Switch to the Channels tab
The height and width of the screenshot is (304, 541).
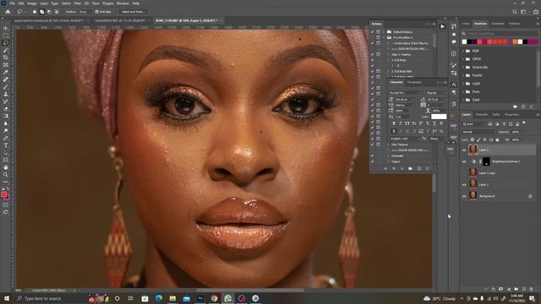pyautogui.click(x=482, y=115)
